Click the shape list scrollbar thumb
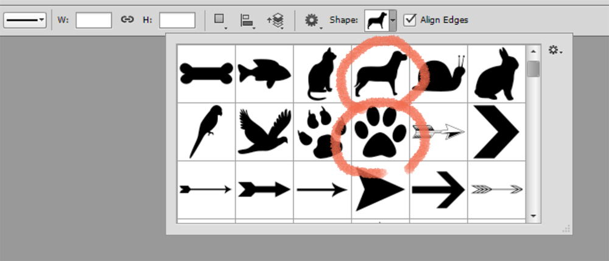This screenshot has width=609, height=261. pos(533,69)
